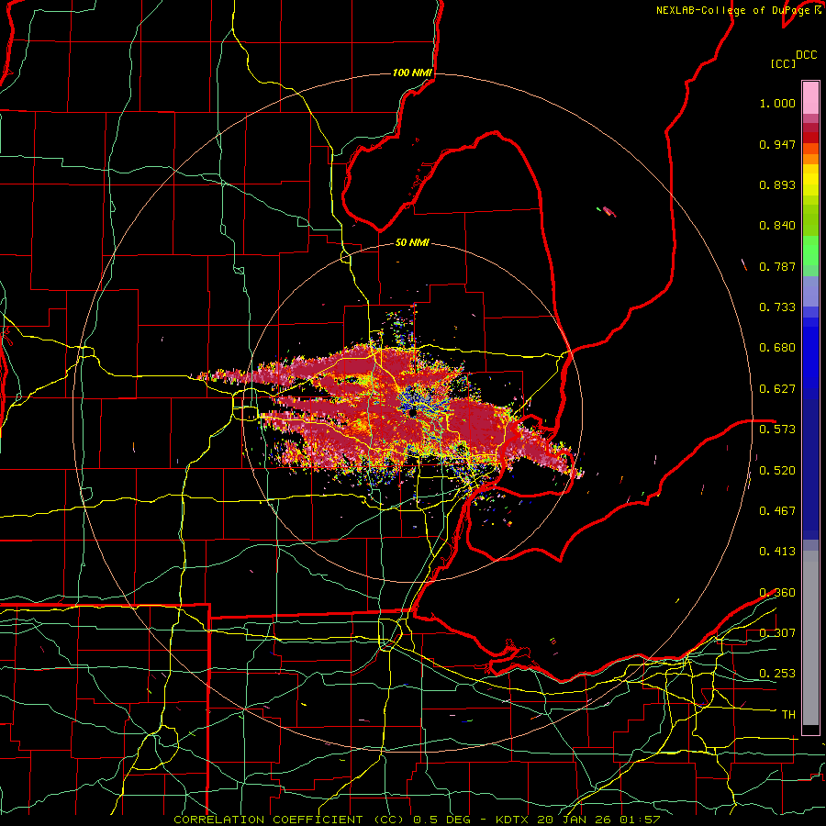Click the DCC label above the color scale

[807, 55]
